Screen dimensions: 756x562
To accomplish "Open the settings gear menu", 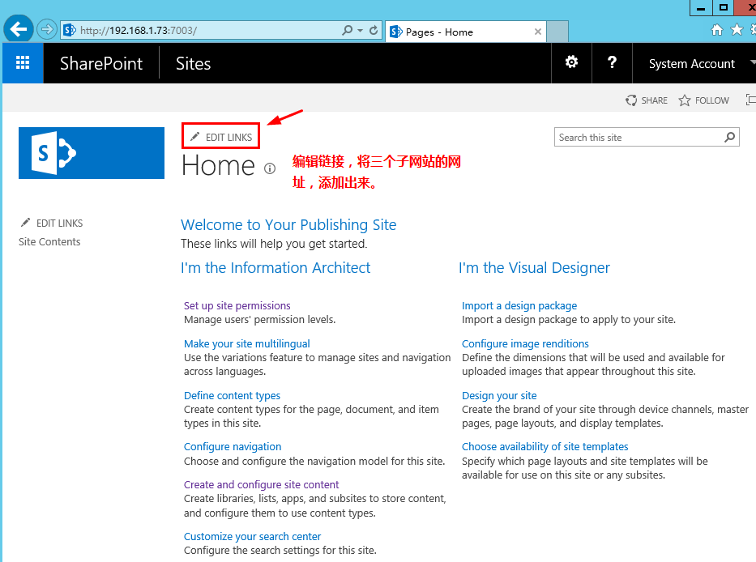I will tap(571, 62).
